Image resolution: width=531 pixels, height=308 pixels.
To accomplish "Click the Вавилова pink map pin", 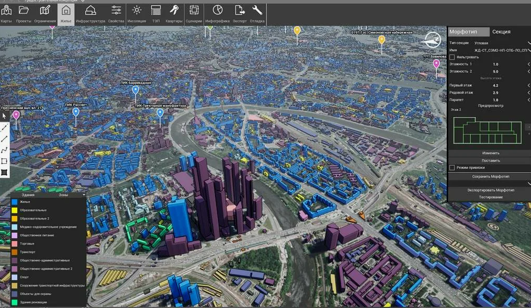I will (x=436, y=64).
